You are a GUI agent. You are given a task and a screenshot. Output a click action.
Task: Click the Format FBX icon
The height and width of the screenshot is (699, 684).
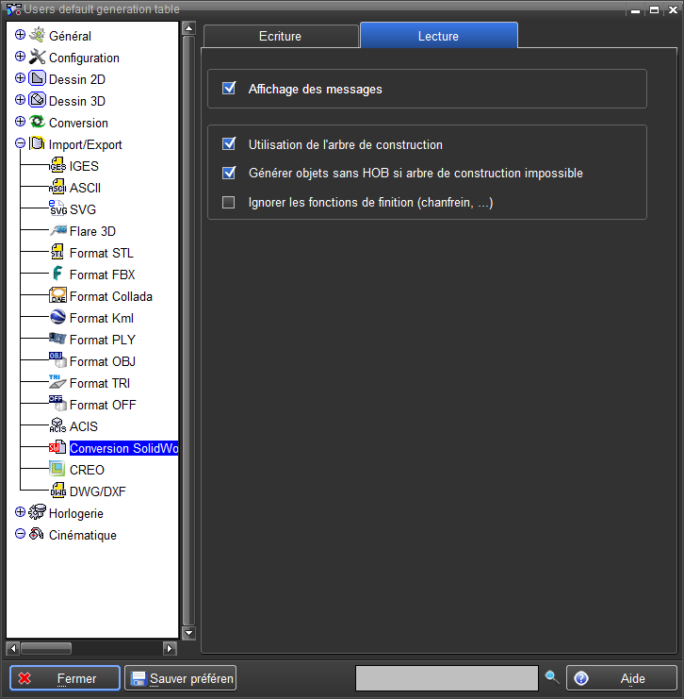point(57,275)
